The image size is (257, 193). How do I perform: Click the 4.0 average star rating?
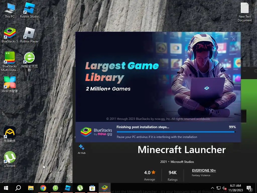(x=150, y=173)
